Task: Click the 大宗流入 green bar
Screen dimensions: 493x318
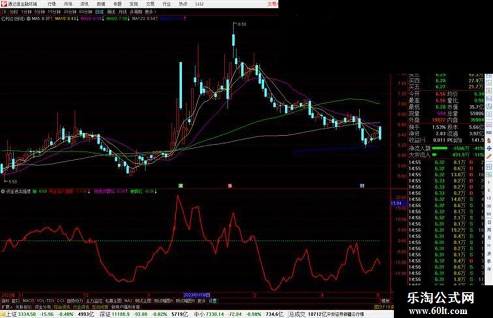Action: 435,155
